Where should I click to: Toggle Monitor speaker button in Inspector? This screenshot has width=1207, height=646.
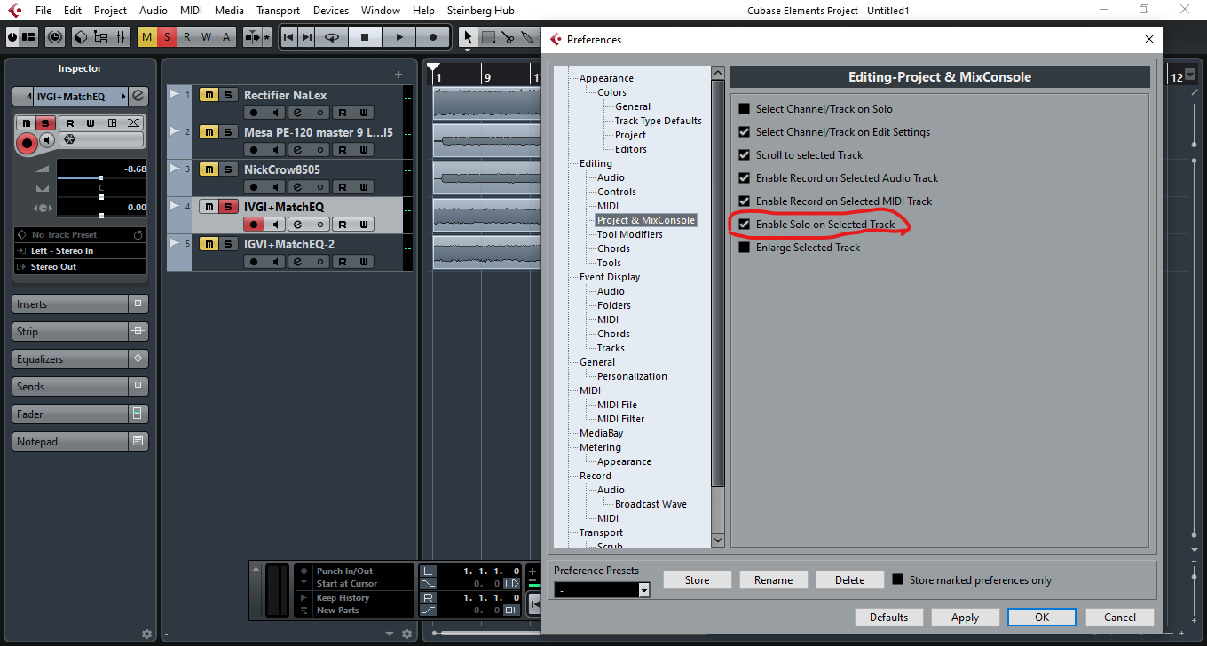click(47, 140)
